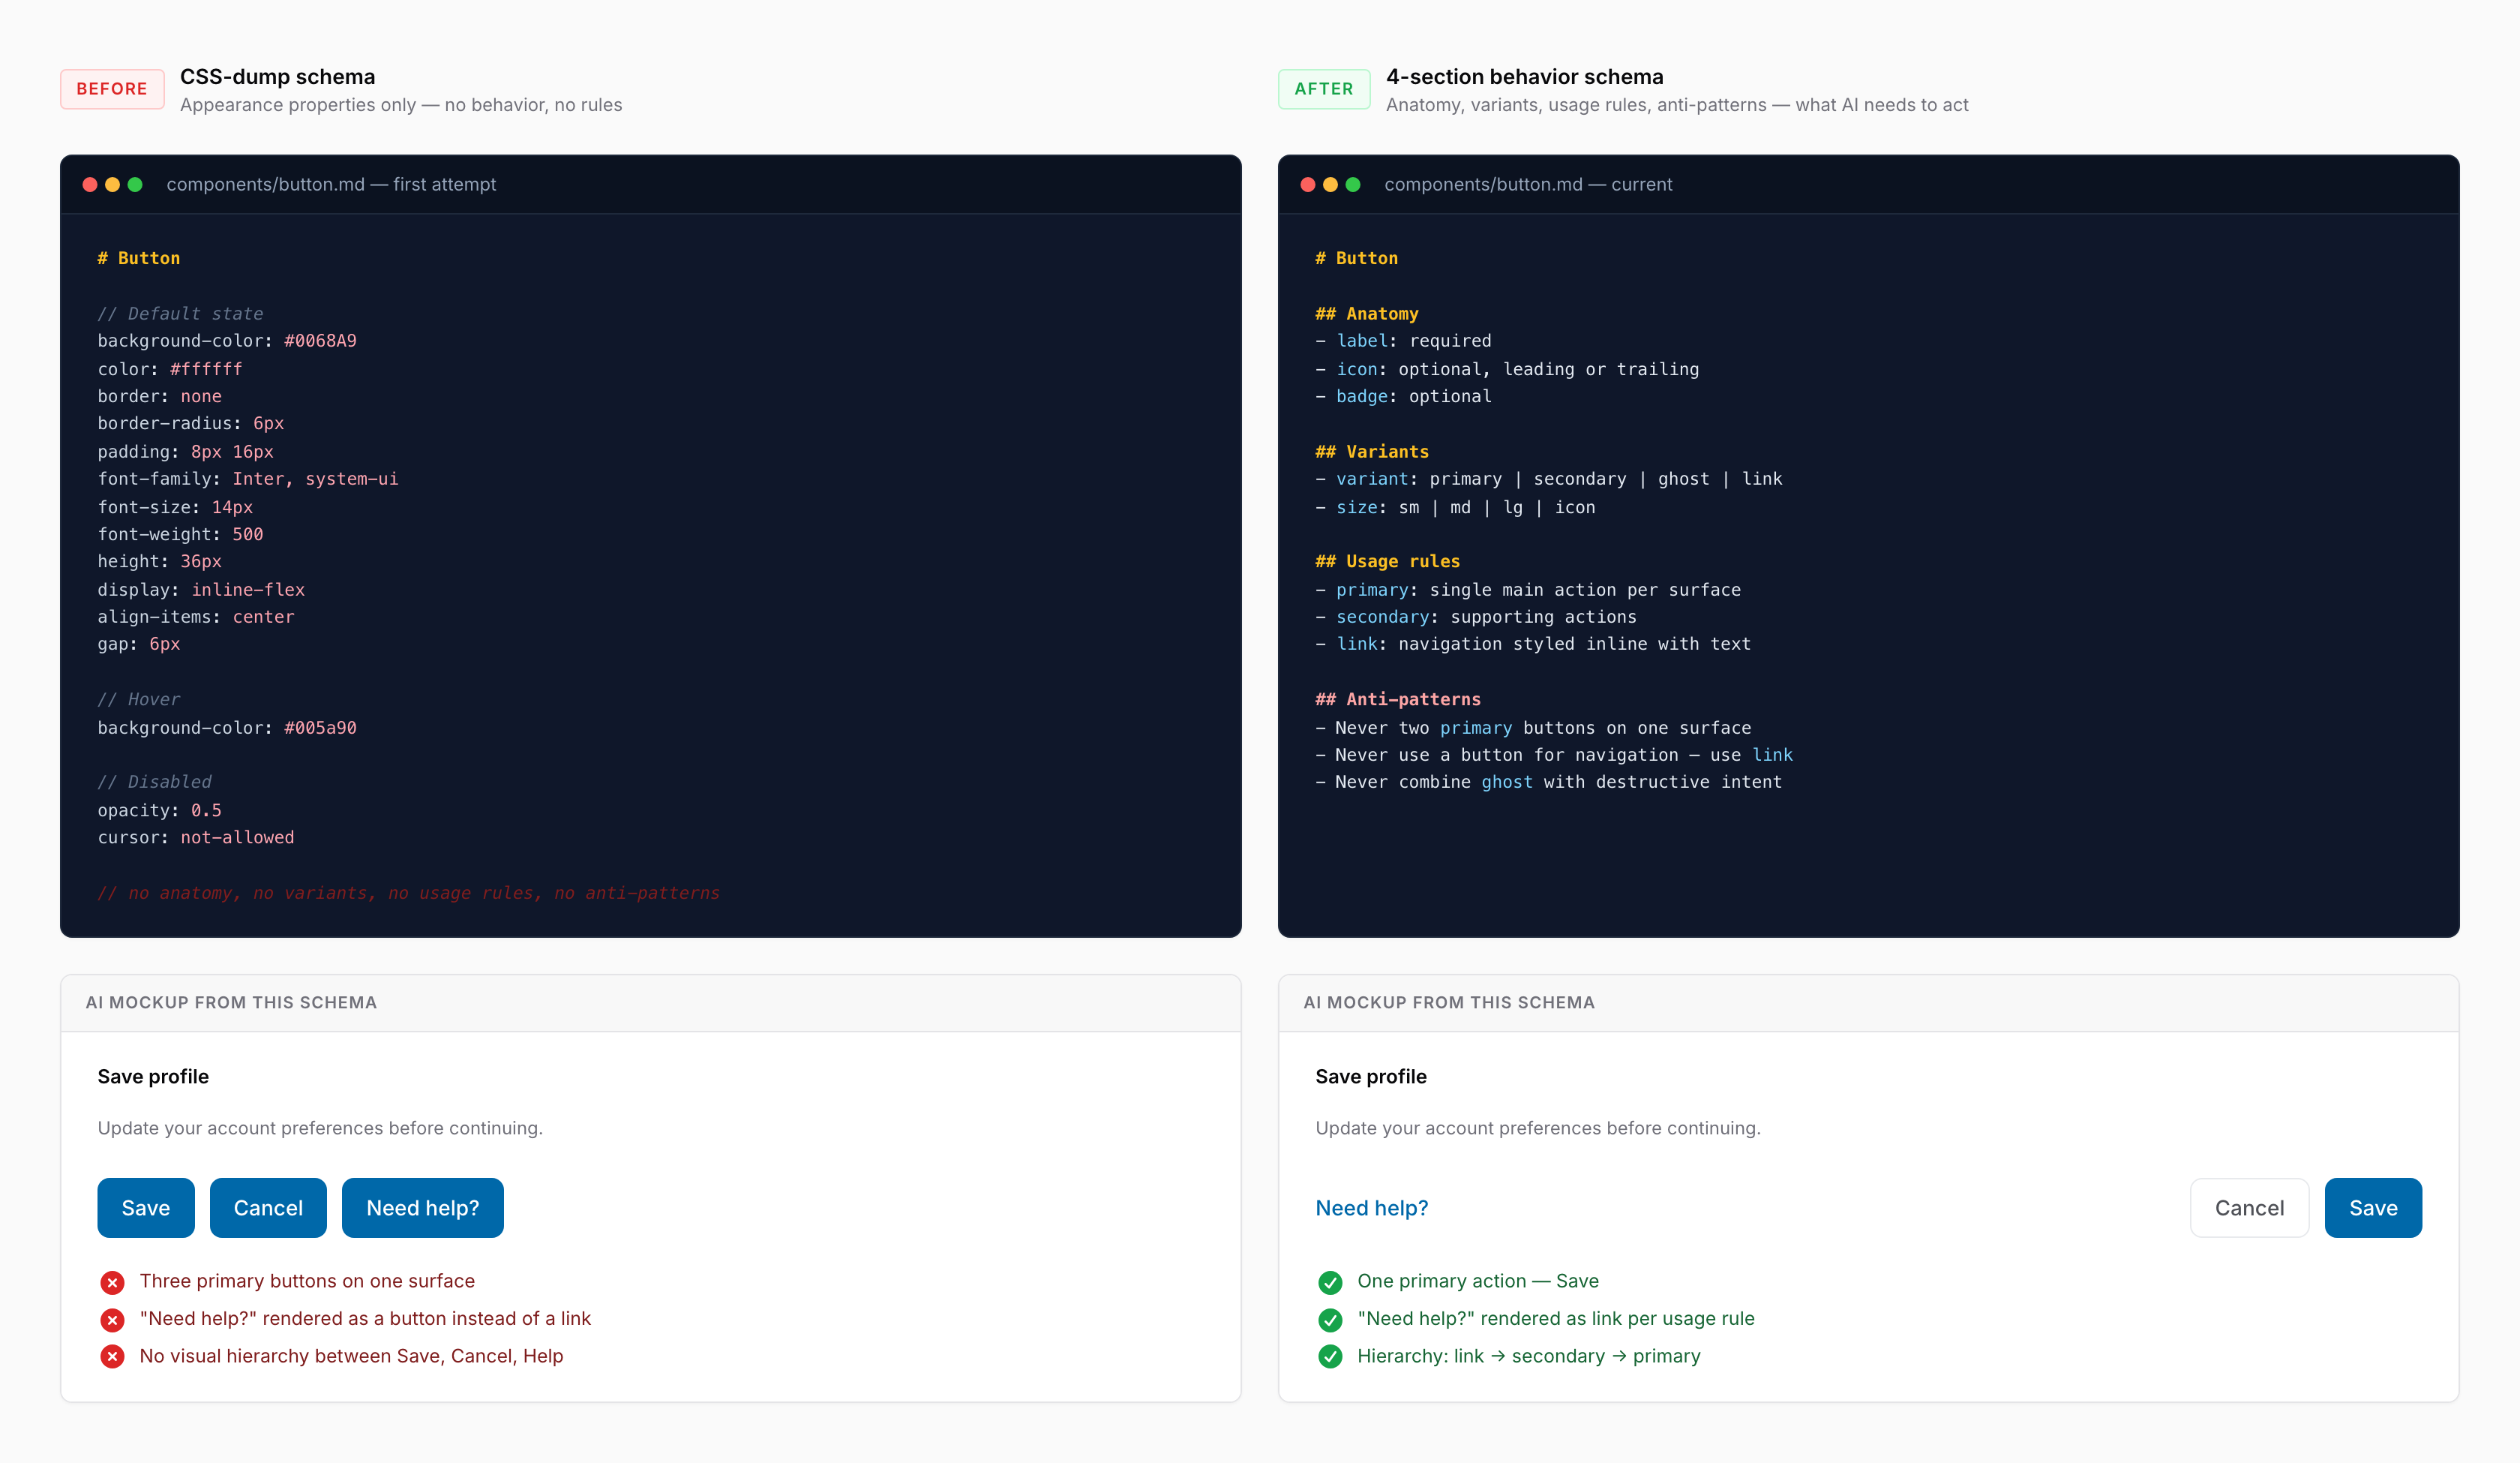
Task: Click 'Never combine ghost with destructive intent' line
Action: click(x=1549, y=783)
